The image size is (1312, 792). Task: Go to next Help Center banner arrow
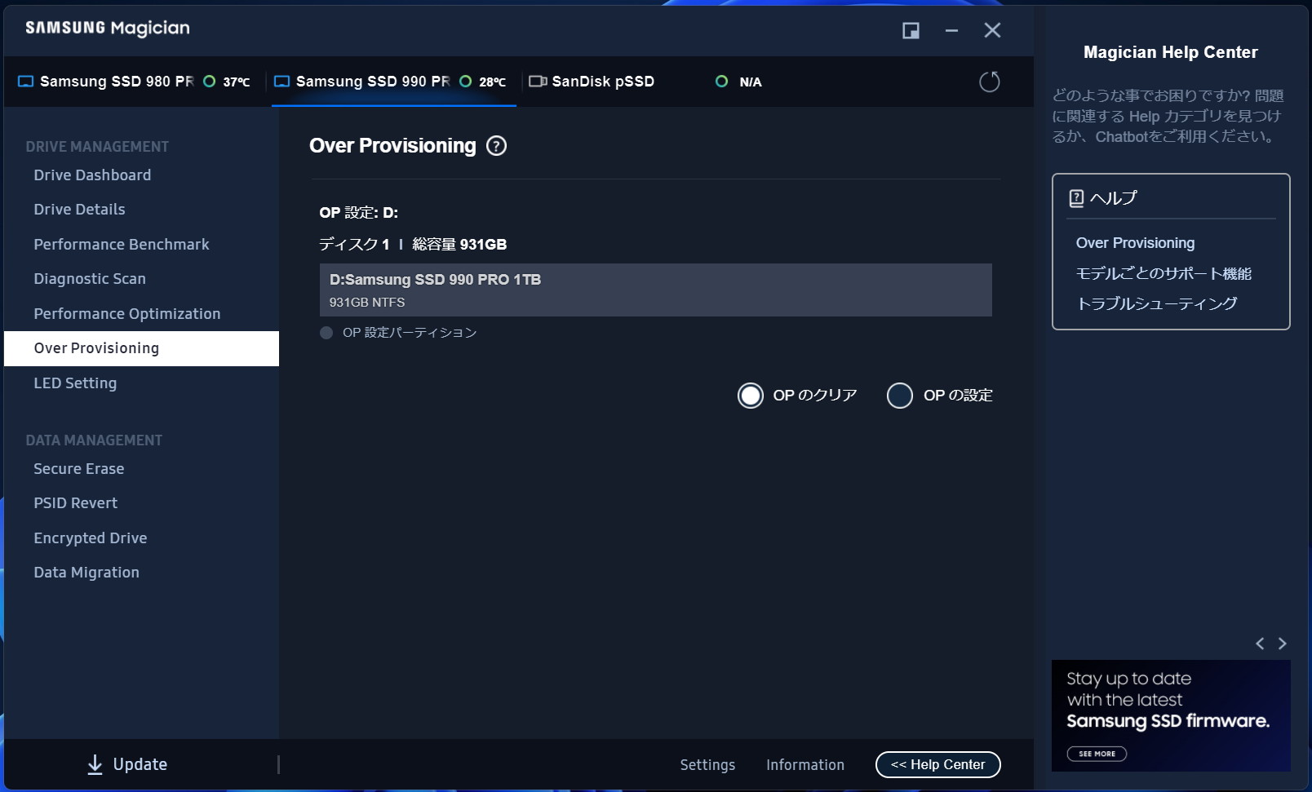click(x=1282, y=644)
